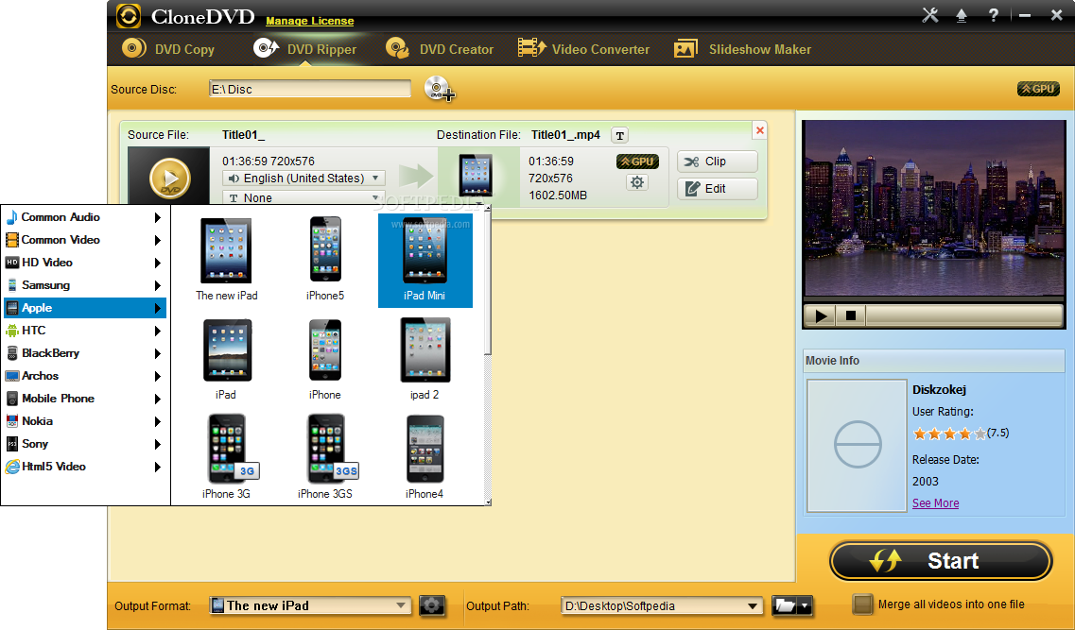Open the Manage License link

point(310,21)
